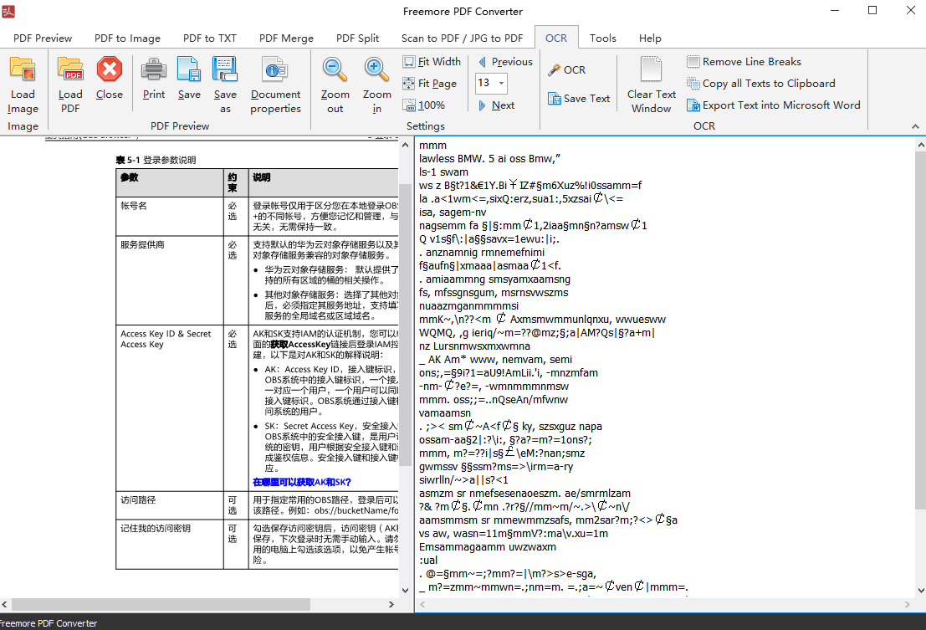The height and width of the screenshot is (630, 926).
Task: Export Text into Microsoft Word
Action: [774, 105]
